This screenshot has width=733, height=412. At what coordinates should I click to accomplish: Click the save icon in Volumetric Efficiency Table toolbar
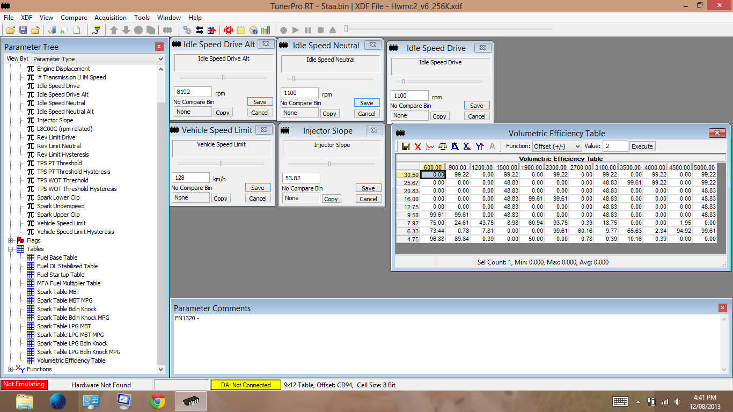coord(406,146)
